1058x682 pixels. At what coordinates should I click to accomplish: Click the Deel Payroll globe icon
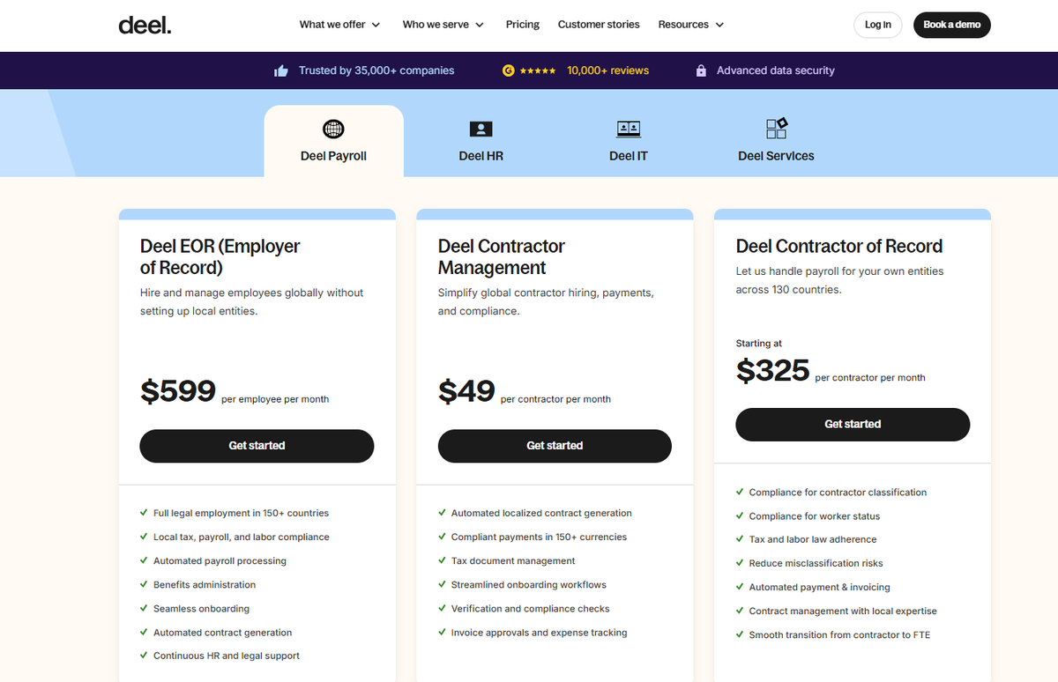(333, 130)
